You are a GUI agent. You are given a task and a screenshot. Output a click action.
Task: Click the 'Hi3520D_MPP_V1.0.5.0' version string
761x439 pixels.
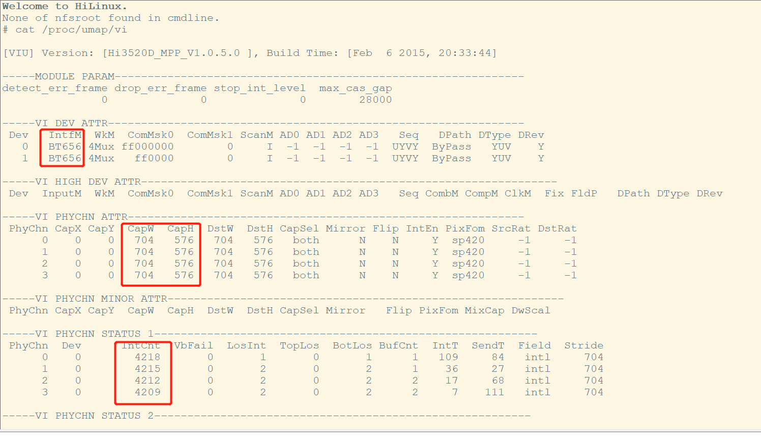coord(173,53)
